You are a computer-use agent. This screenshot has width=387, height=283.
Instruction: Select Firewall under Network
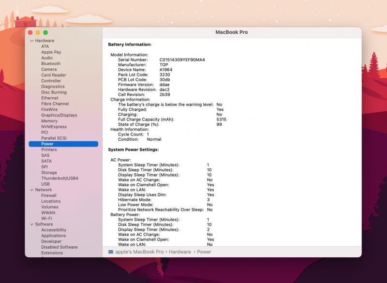49,195
